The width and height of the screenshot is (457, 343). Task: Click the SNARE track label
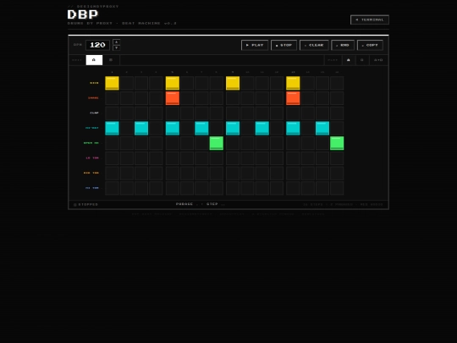point(93,98)
